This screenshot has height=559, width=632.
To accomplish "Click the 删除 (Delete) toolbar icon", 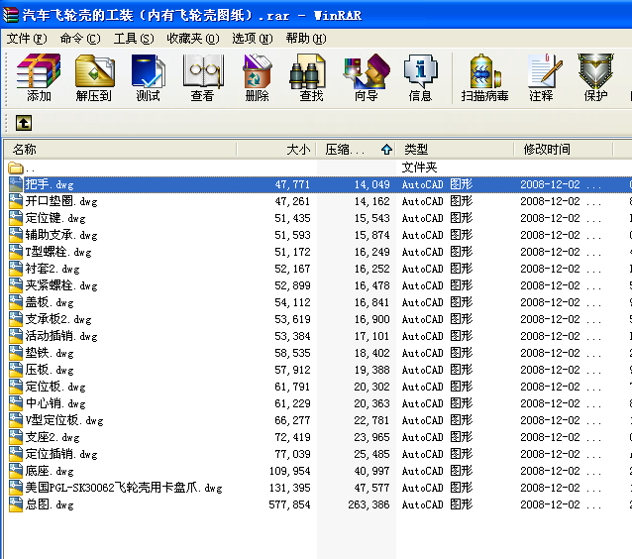I will [x=257, y=78].
